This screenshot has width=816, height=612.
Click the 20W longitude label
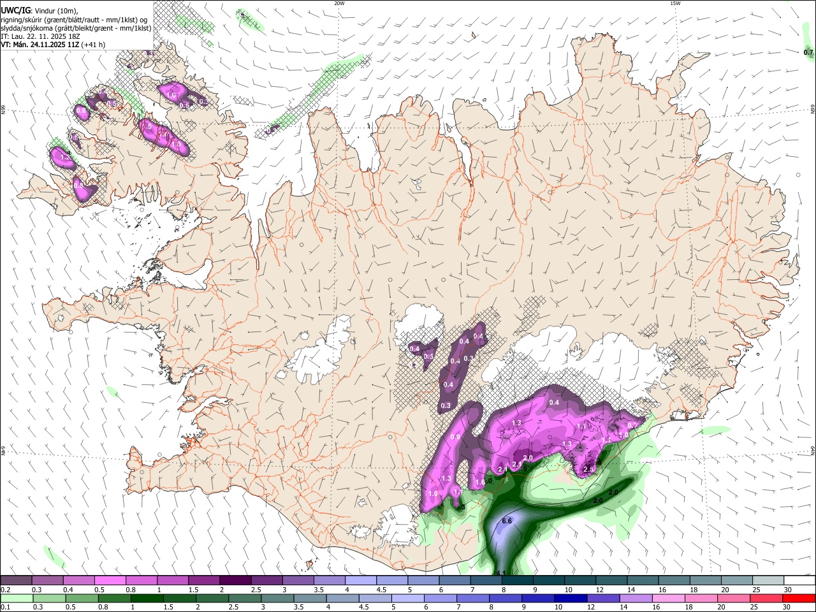[x=340, y=3]
